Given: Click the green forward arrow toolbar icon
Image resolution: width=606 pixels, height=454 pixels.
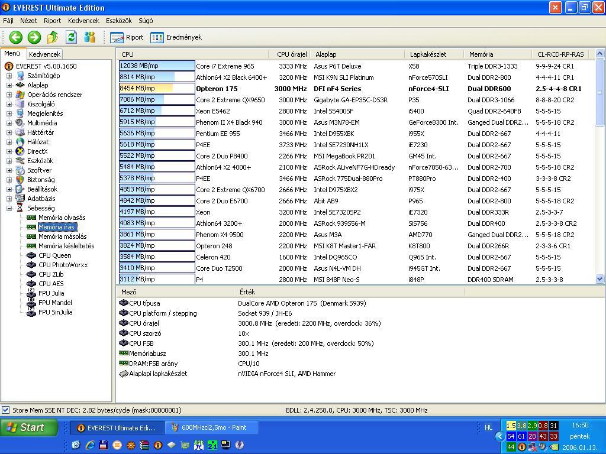Looking at the screenshot, I should pos(34,37).
